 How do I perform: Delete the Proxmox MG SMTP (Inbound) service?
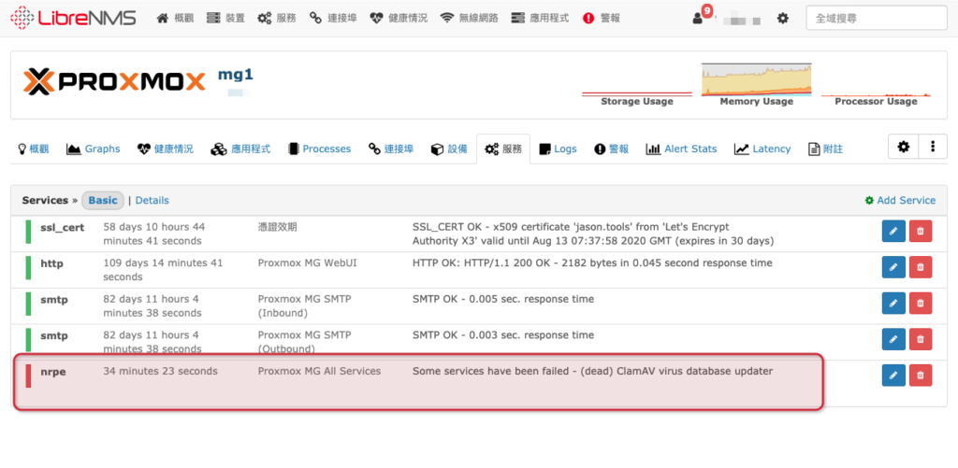[x=921, y=304]
